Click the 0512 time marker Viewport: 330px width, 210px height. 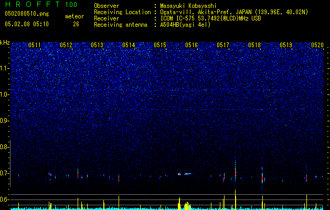click(66, 45)
